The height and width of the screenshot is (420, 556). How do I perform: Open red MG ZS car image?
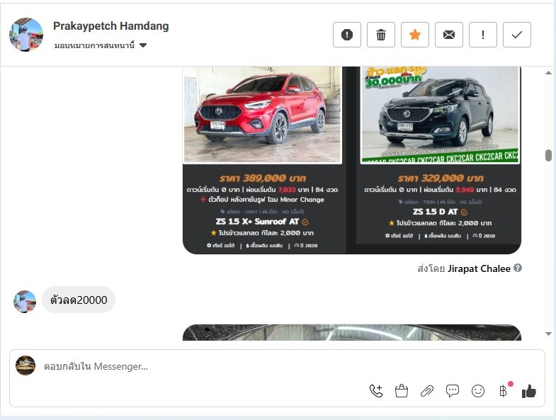coord(262,115)
